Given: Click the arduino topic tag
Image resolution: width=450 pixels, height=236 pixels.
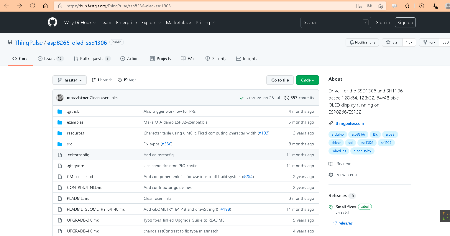Looking at the screenshot, I should (338, 134).
